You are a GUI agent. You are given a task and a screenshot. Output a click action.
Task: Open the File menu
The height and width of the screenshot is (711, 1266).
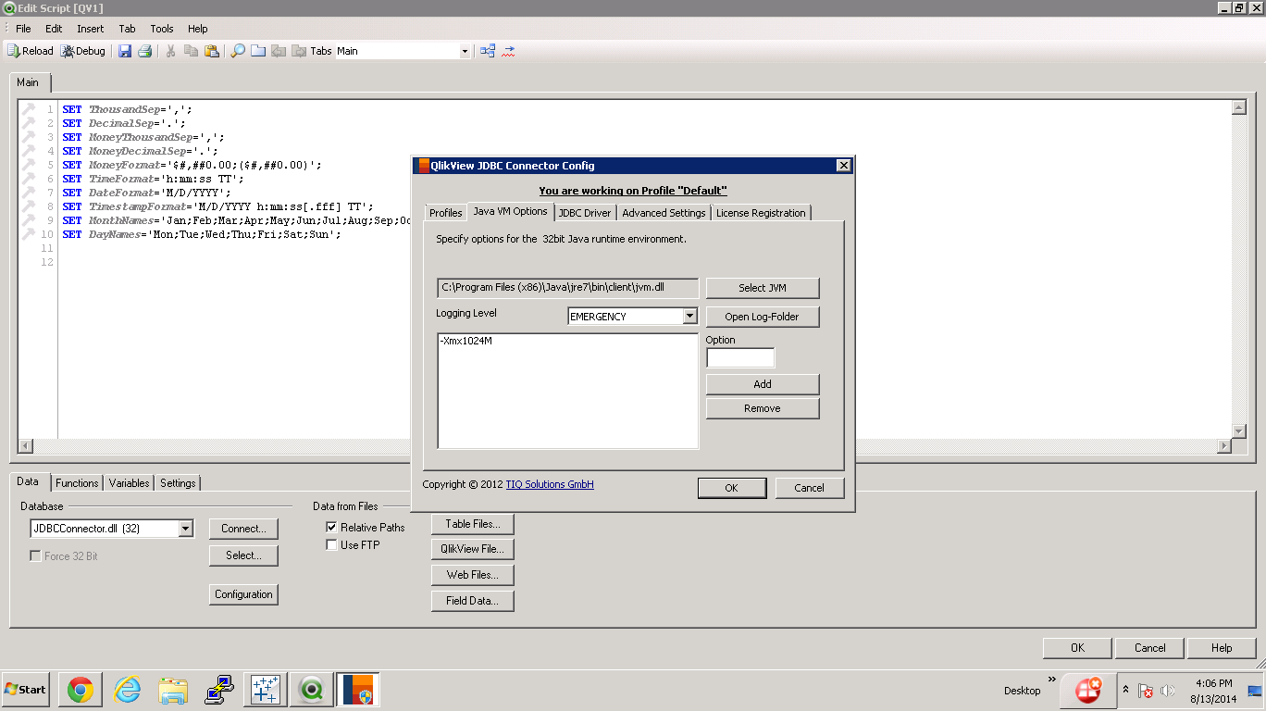(x=23, y=29)
